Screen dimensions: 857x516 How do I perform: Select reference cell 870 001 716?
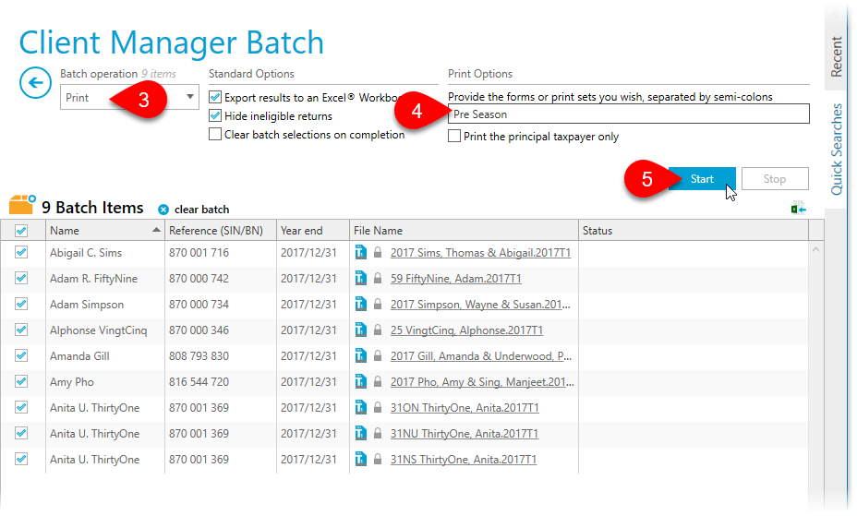(x=199, y=253)
